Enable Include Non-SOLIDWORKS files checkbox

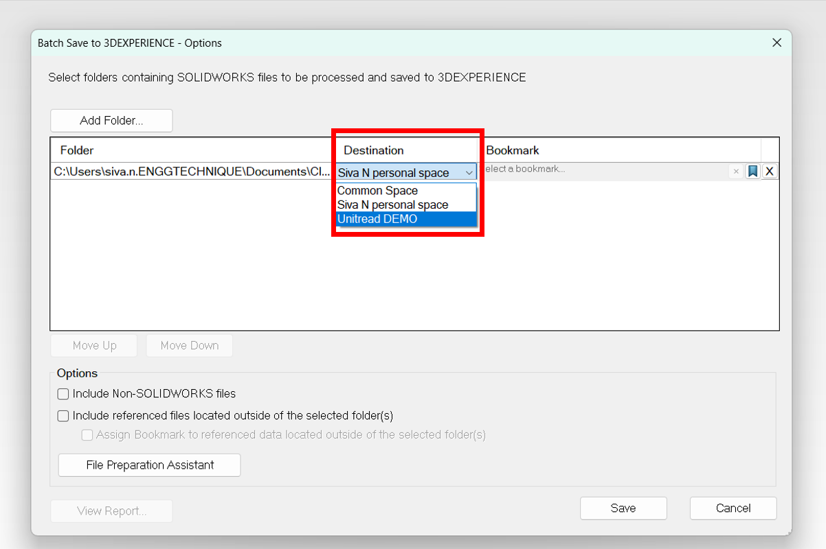[x=63, y=394]
